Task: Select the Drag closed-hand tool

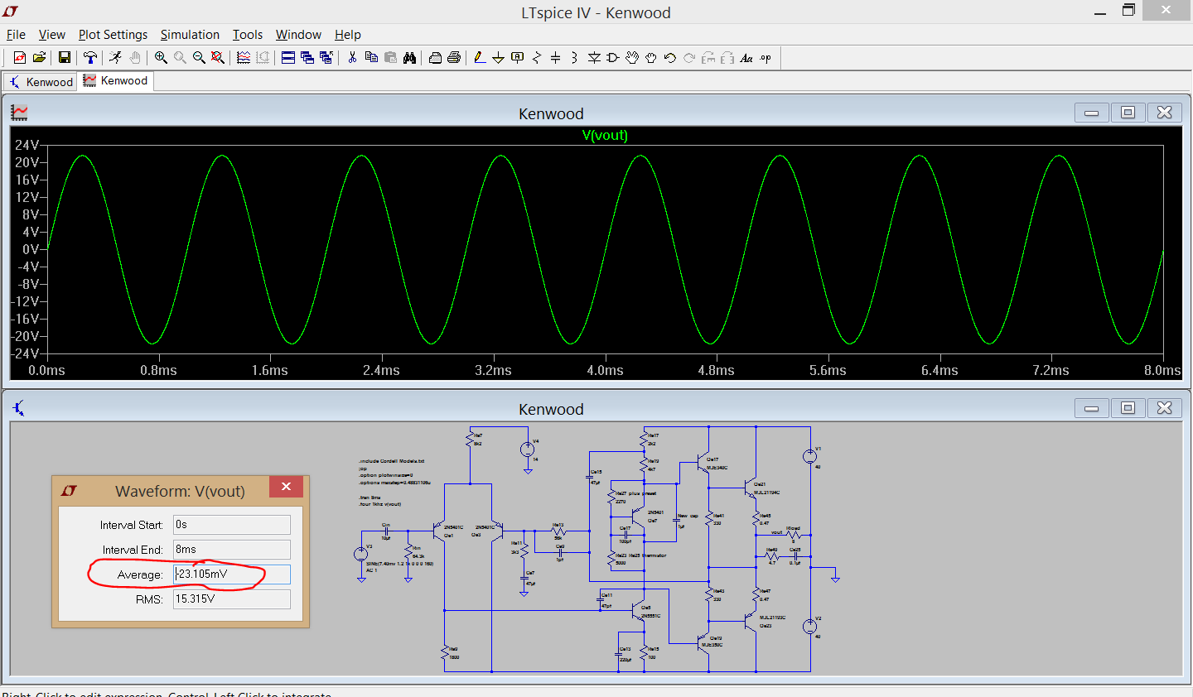Action: click(x=651, y=57)
